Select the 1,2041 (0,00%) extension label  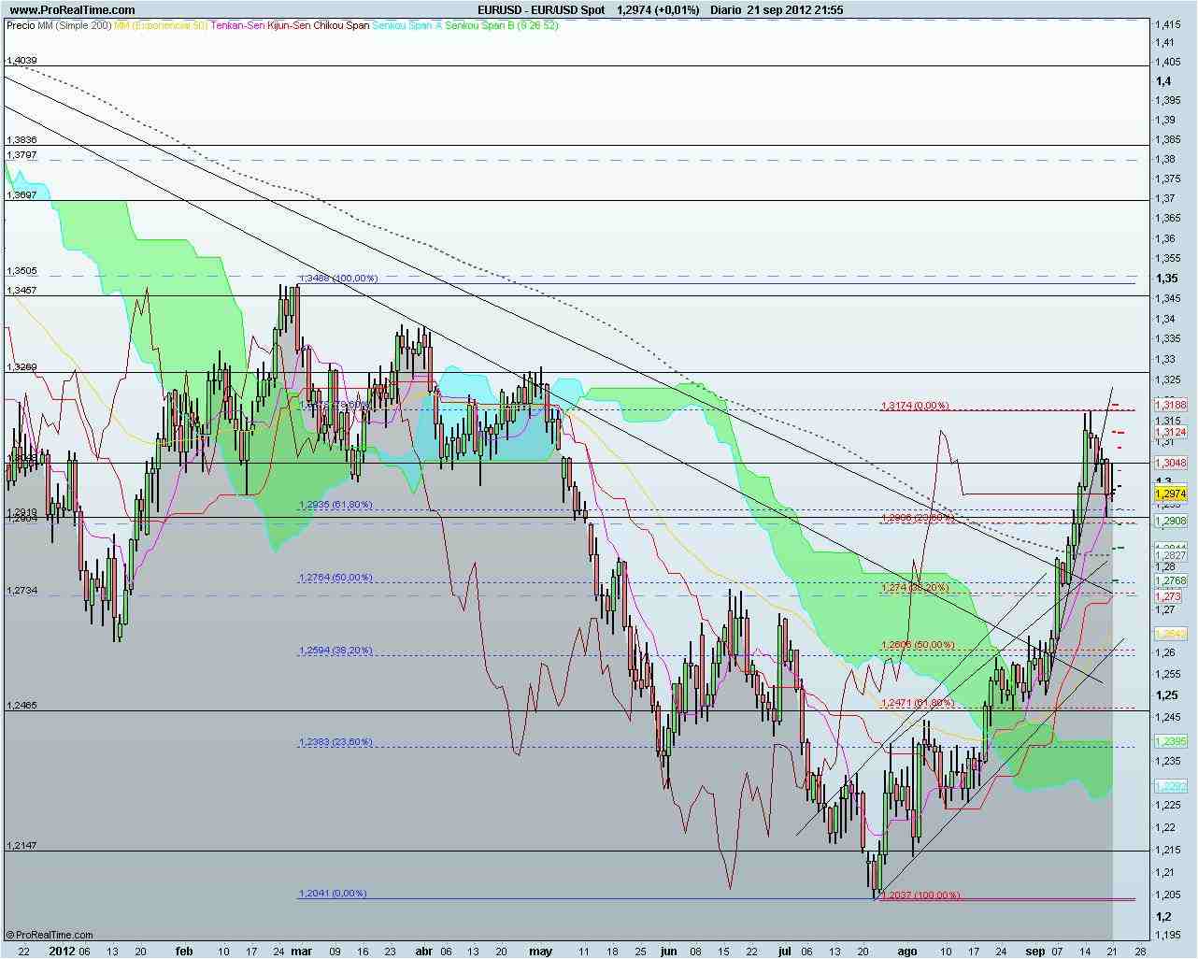pyautogui.click(x=334, y=895)
